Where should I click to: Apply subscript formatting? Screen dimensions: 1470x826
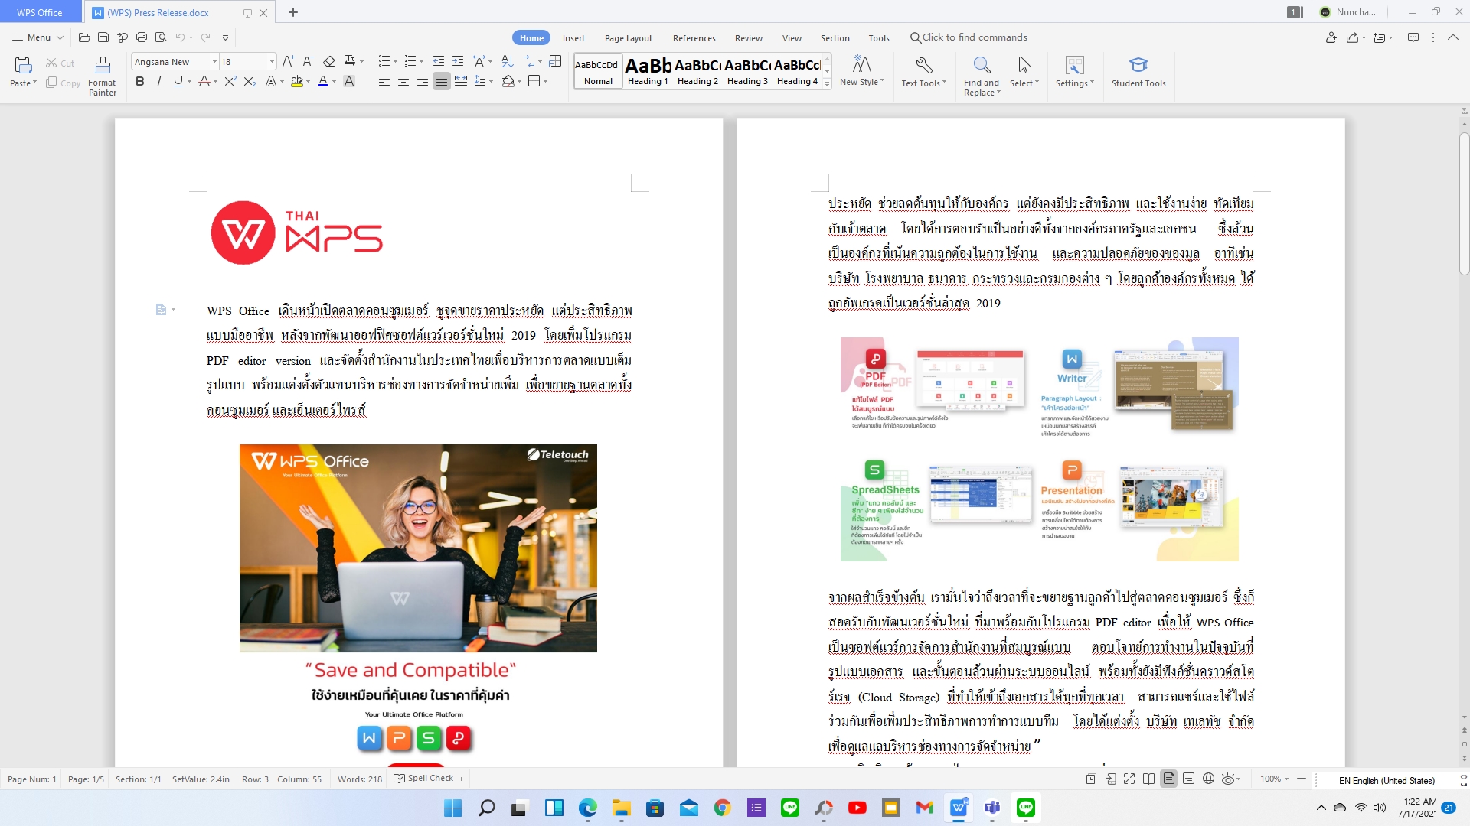(250, 81)
